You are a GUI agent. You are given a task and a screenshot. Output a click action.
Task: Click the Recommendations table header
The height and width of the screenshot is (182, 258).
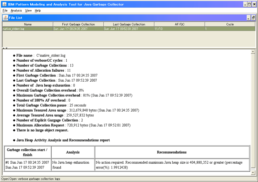click(x=172, y=152)
